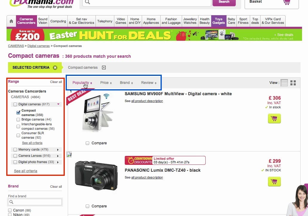The height and width of the screenshot is (216, 308).
Task: Check Interchangeable-lens compact cameras checkbox
Action: [x=18, y=126]
